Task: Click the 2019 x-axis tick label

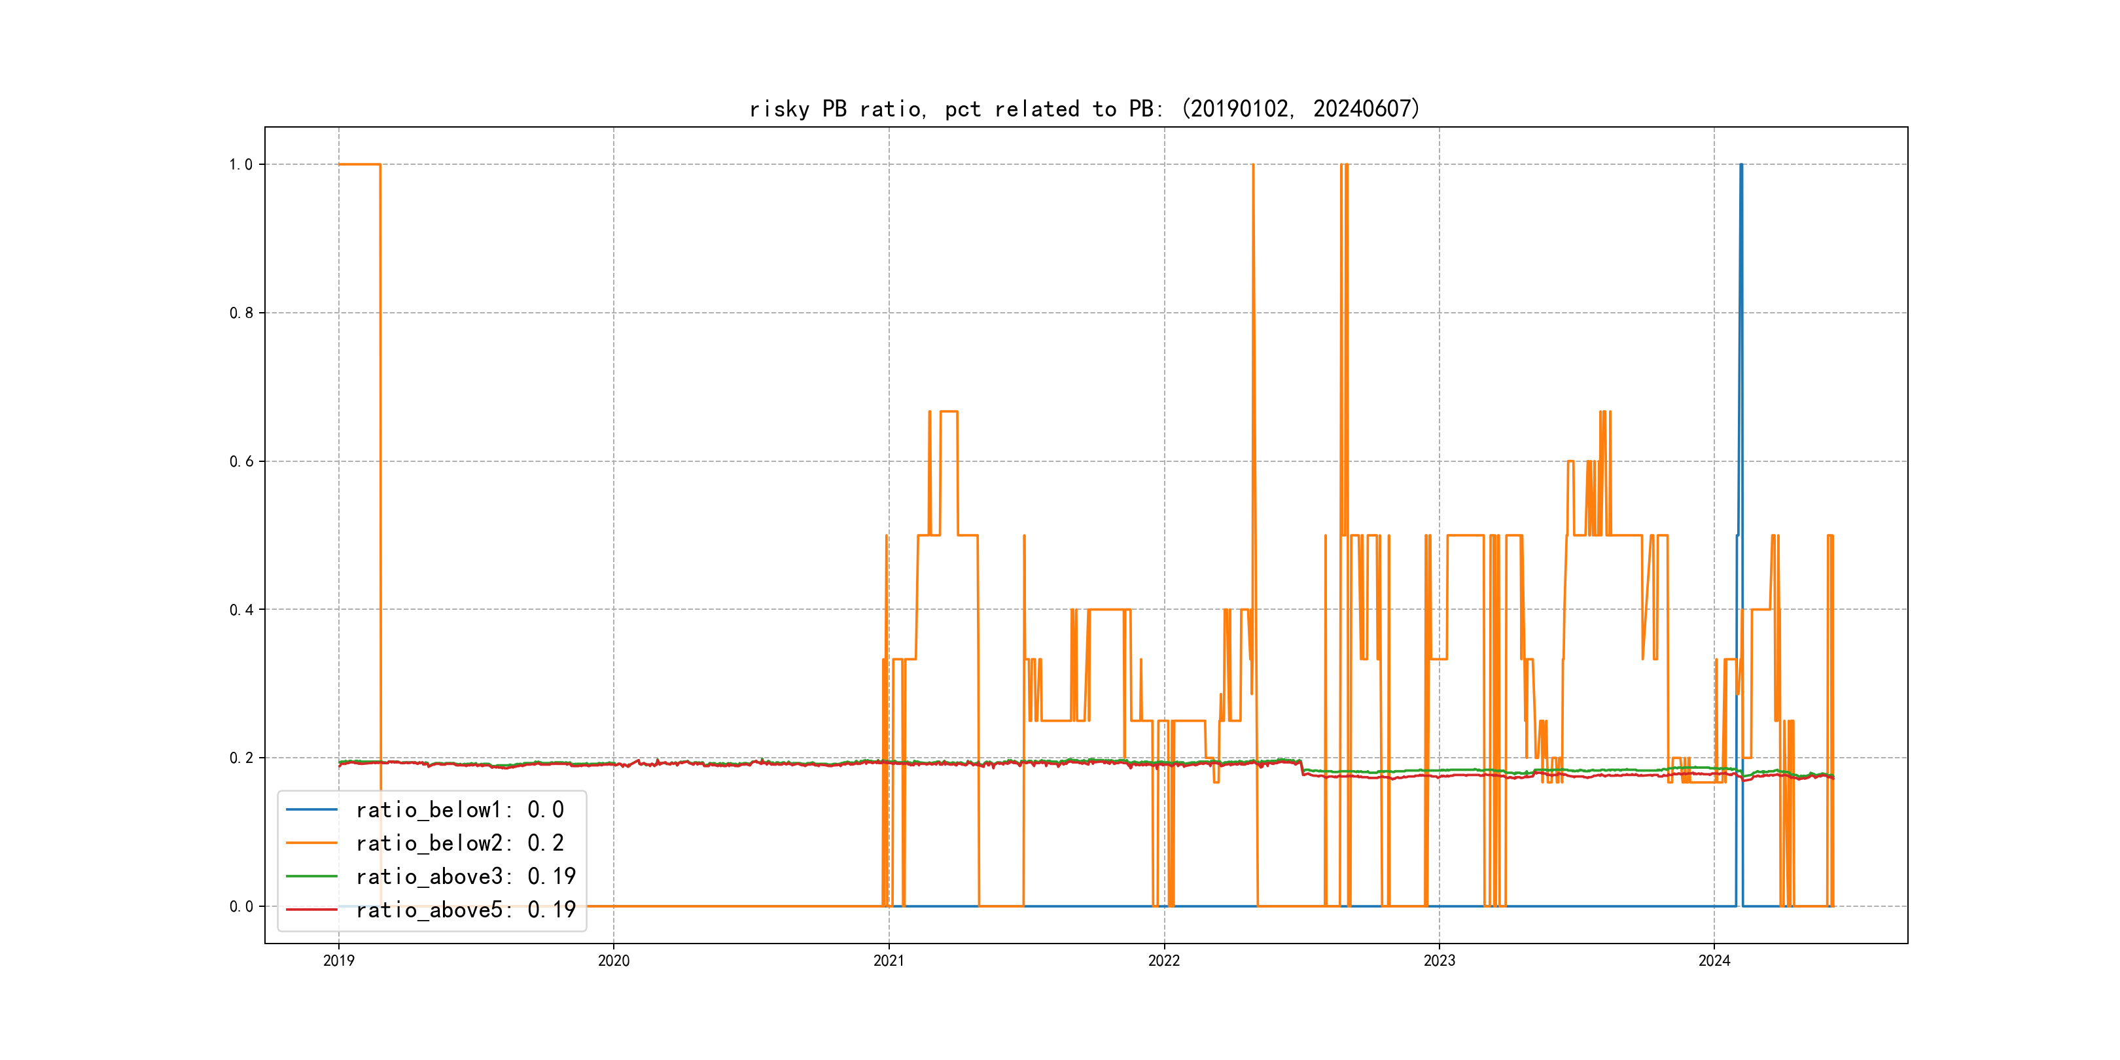Action: (x=338, y=961)
